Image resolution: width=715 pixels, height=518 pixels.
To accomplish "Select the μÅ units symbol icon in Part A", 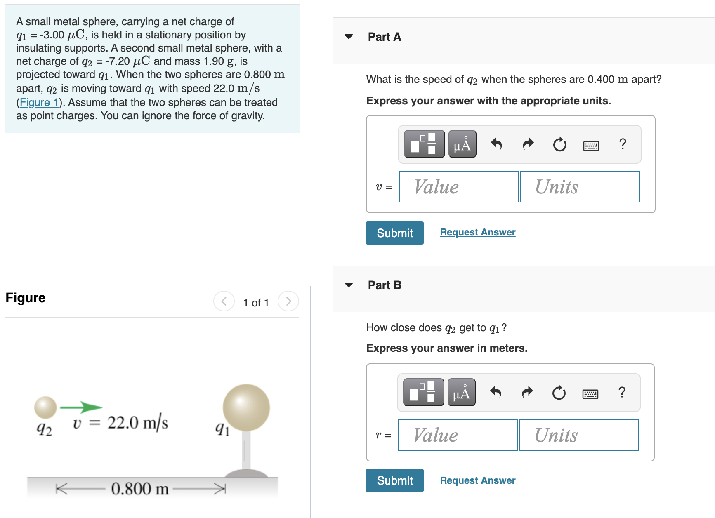I will 462,144.
